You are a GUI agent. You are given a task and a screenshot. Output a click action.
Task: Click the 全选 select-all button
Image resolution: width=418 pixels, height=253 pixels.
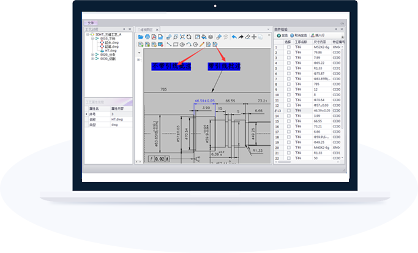click(282, 36)
